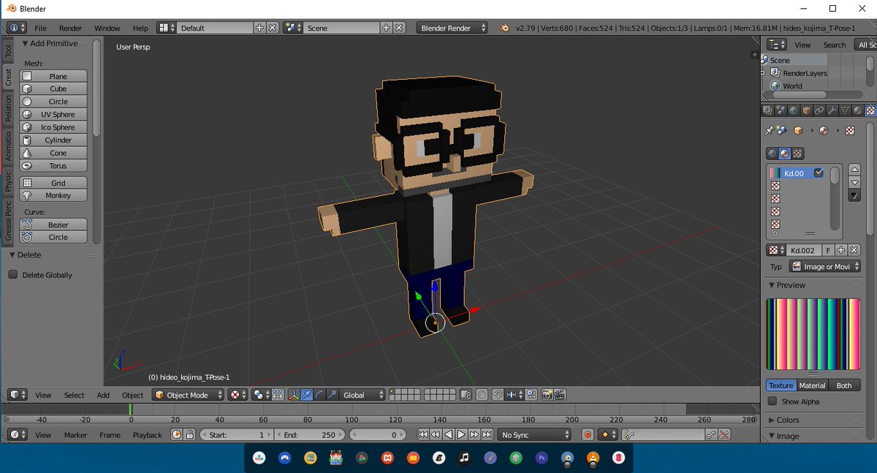Click the OpenGL render image camera icon

(547, 395)
